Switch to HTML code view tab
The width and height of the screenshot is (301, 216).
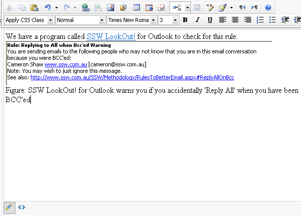point(21,207)
